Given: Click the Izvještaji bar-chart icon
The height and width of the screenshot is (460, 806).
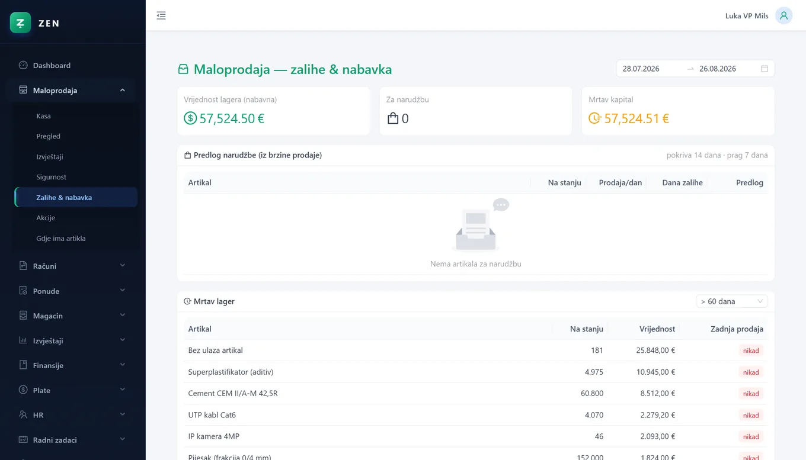Looking at the screenshot, I should (x=23, y=340).
